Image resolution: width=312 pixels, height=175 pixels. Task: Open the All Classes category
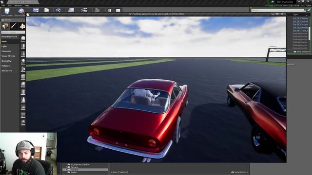click(6, 71)
